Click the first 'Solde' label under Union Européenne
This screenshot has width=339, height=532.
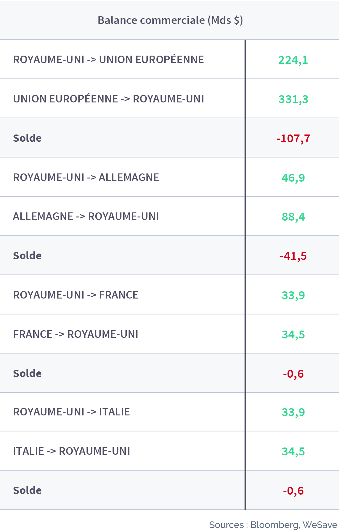pos(27,138)
